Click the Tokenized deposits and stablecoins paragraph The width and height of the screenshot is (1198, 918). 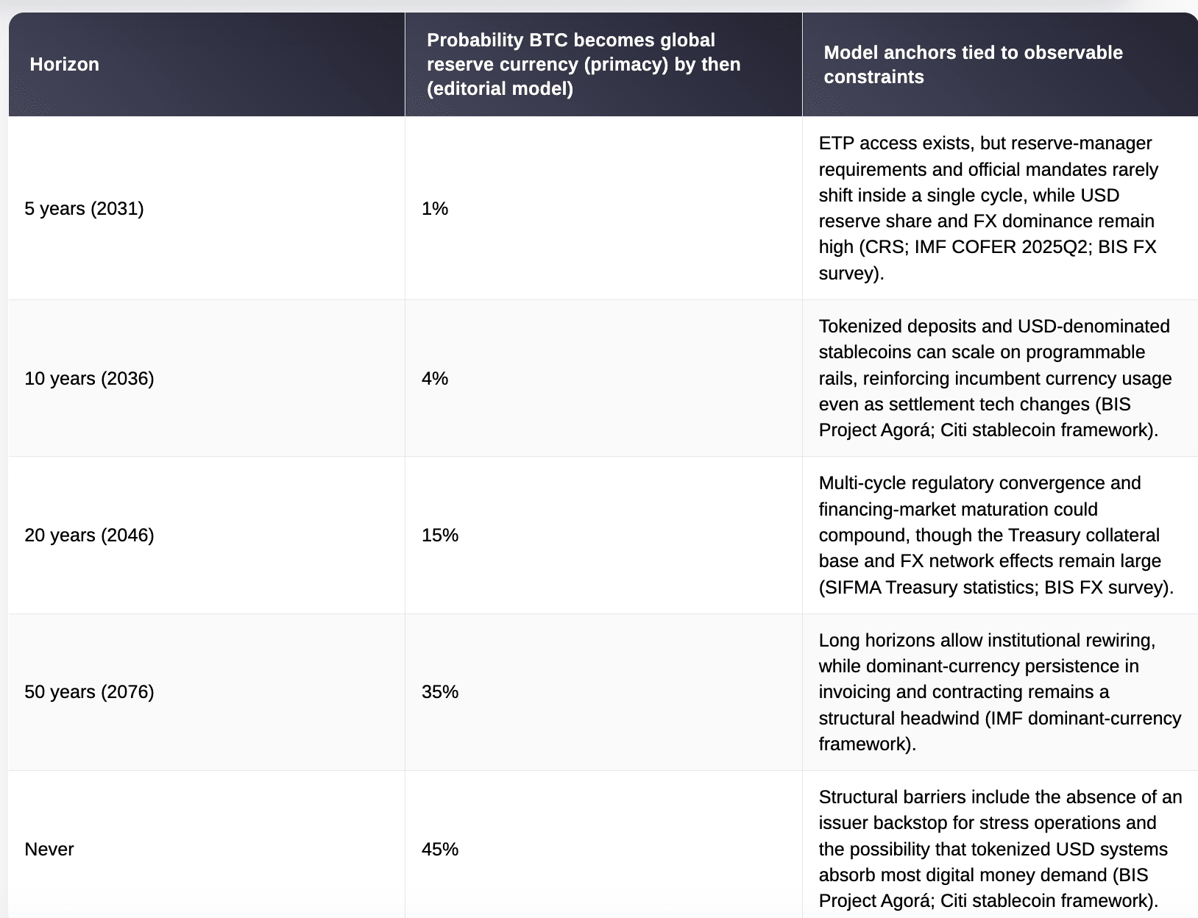pos(995,378)
